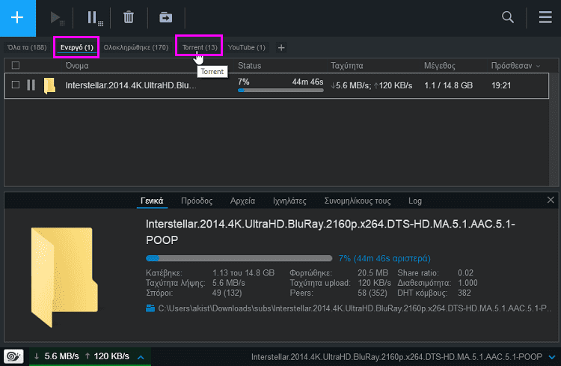Click the row speed ↓5.6 MB/s; ↑120 KB/s
Viewport: 561px width, 366px height.
point(371,85)
